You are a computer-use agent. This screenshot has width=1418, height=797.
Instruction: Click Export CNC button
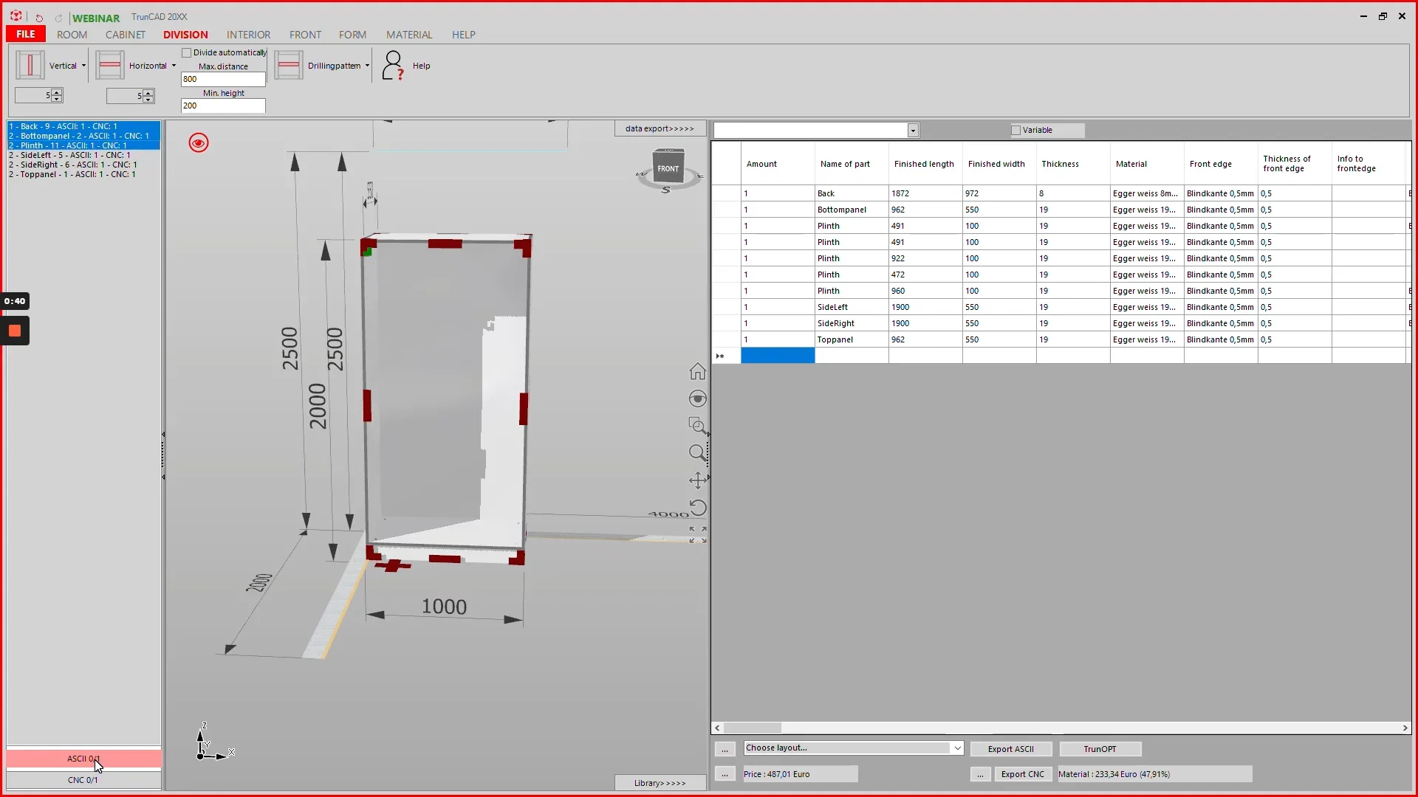1022,774
